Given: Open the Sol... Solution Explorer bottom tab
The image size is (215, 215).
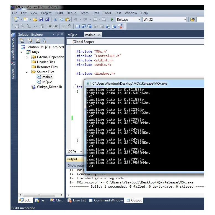Looking at the screenshot, I should click(x=25, y=200).
